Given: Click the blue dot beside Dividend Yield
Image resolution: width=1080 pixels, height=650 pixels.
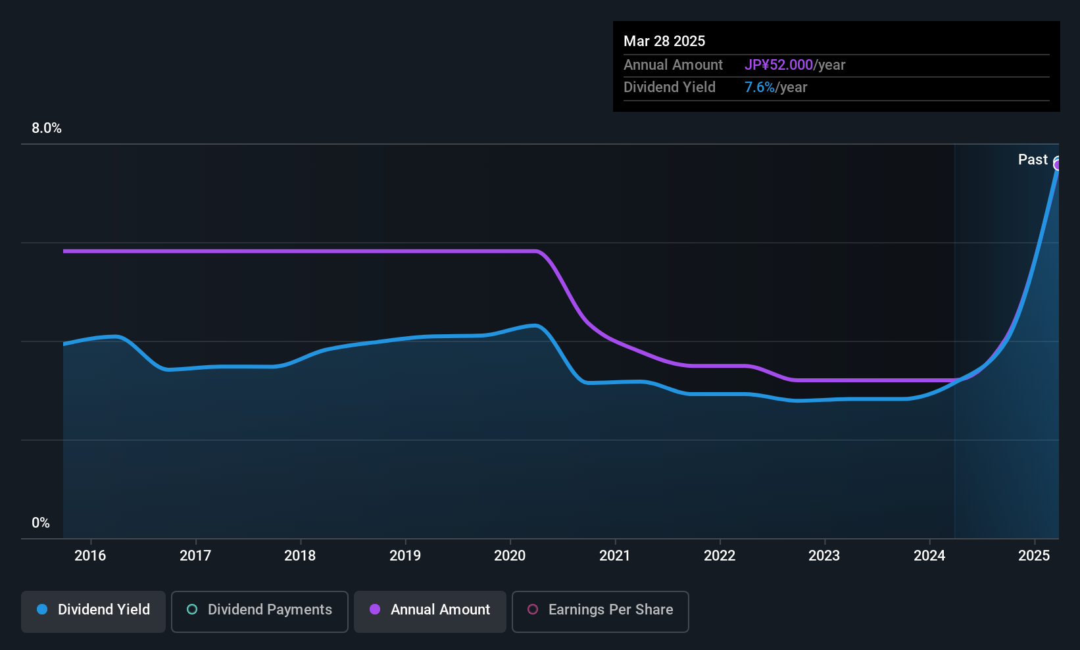Looking at the screenshot, I should [42, 610].
